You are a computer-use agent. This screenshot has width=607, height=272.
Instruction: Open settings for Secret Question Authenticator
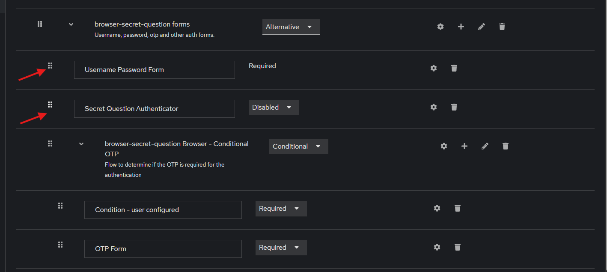click(x=434, y=107)
